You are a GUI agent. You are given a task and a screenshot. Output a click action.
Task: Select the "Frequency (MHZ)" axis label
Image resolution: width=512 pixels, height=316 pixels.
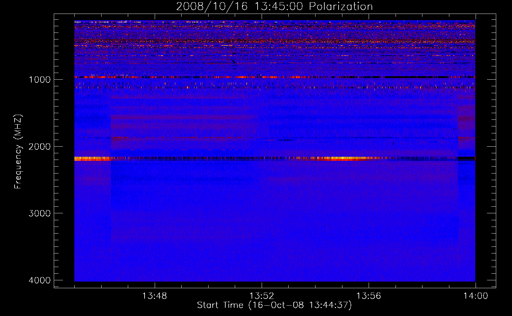(x=18, y=152)
